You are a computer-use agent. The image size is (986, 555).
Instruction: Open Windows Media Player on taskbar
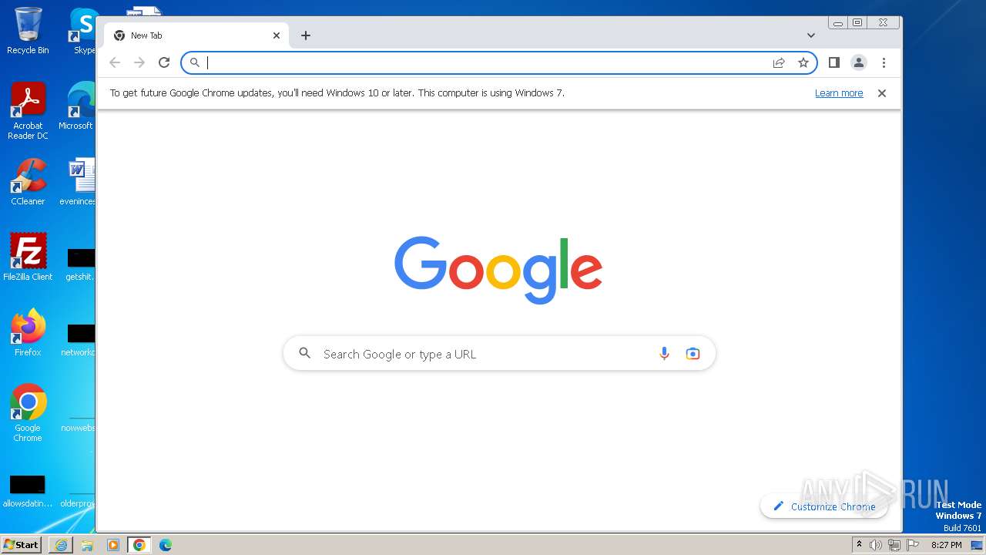pos(113,545)
